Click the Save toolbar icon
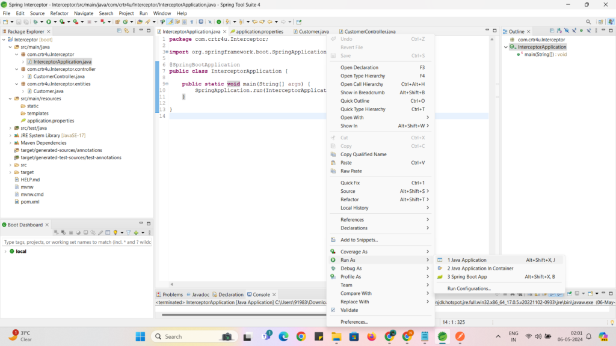This screenshot has width=616, height=346. (x=19, y=22)
